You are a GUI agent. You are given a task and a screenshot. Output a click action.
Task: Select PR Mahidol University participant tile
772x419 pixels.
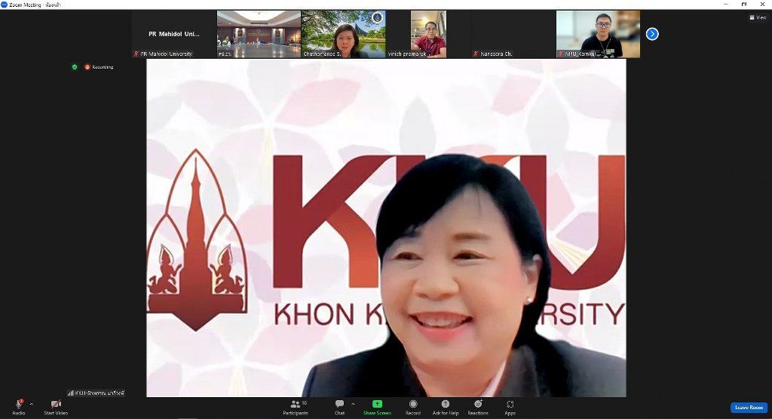174,34
